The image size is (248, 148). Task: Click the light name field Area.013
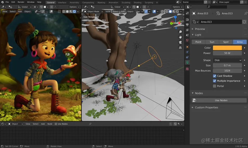(220, 22)
